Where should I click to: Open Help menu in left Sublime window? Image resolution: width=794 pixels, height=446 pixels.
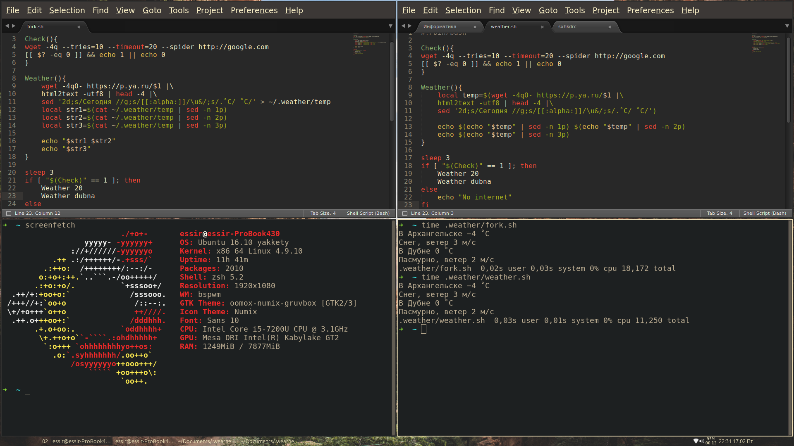click(294, 10)
